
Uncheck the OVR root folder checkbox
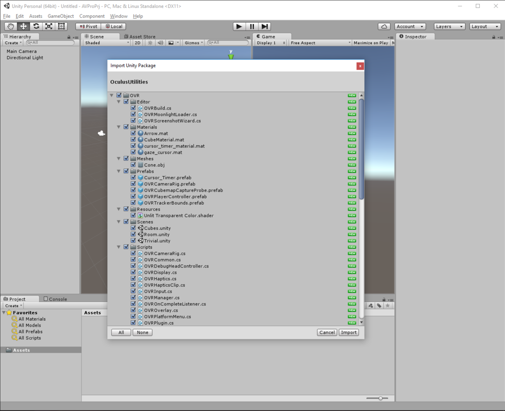click(119, 95)
